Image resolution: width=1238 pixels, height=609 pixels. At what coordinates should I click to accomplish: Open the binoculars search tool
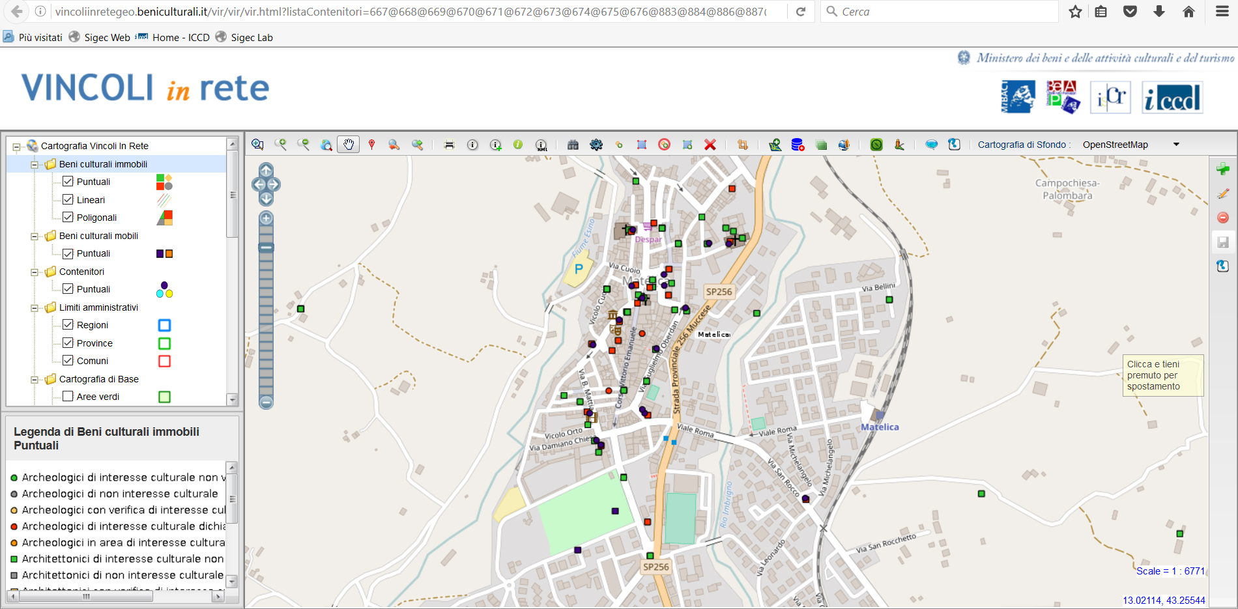[573, 145]
